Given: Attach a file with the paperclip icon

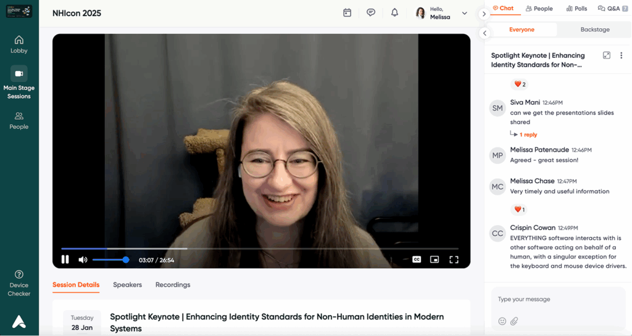Looking at the screenshot, I should [514, 321].
